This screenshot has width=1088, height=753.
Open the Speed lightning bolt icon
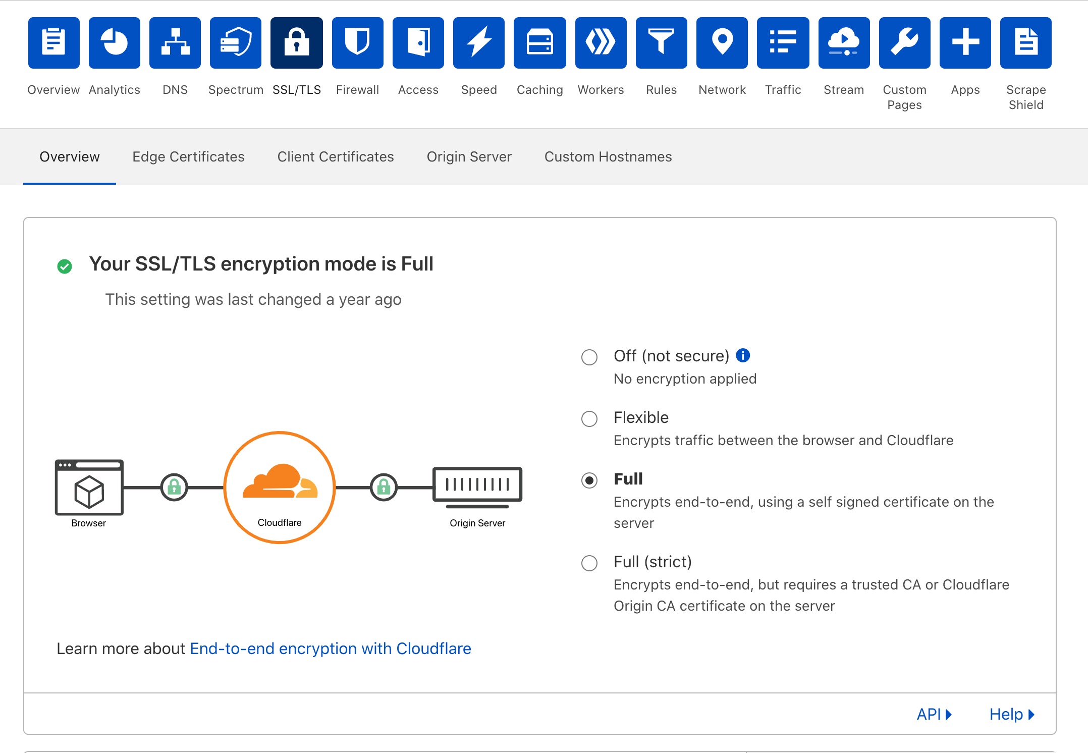(479, 43)
